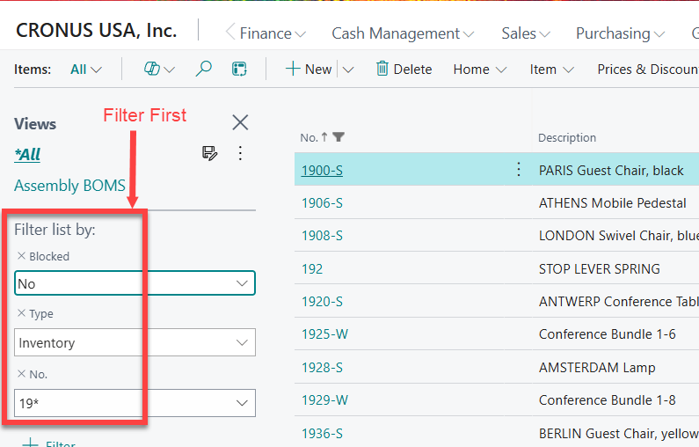Close the filter pane with X
The image size is (699, 447).
240,122
